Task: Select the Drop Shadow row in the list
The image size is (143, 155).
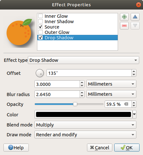Action: click(x=78, y=38)
